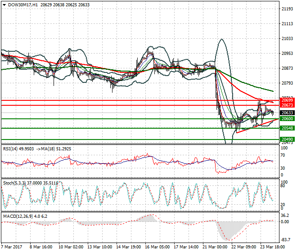Click the DOW30M17,H1 chart title
Viewport: 297px width, 252px height.
coord(23,5)
